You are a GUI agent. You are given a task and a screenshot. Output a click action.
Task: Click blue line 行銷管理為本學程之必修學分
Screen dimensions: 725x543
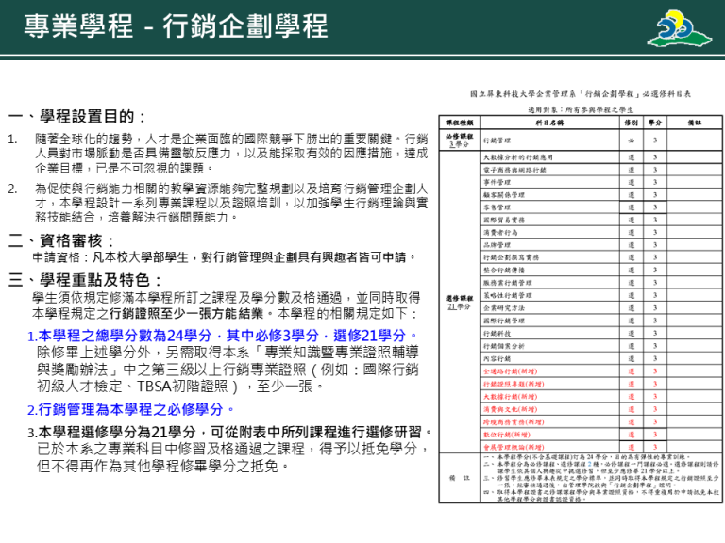[x=131, y=409]
